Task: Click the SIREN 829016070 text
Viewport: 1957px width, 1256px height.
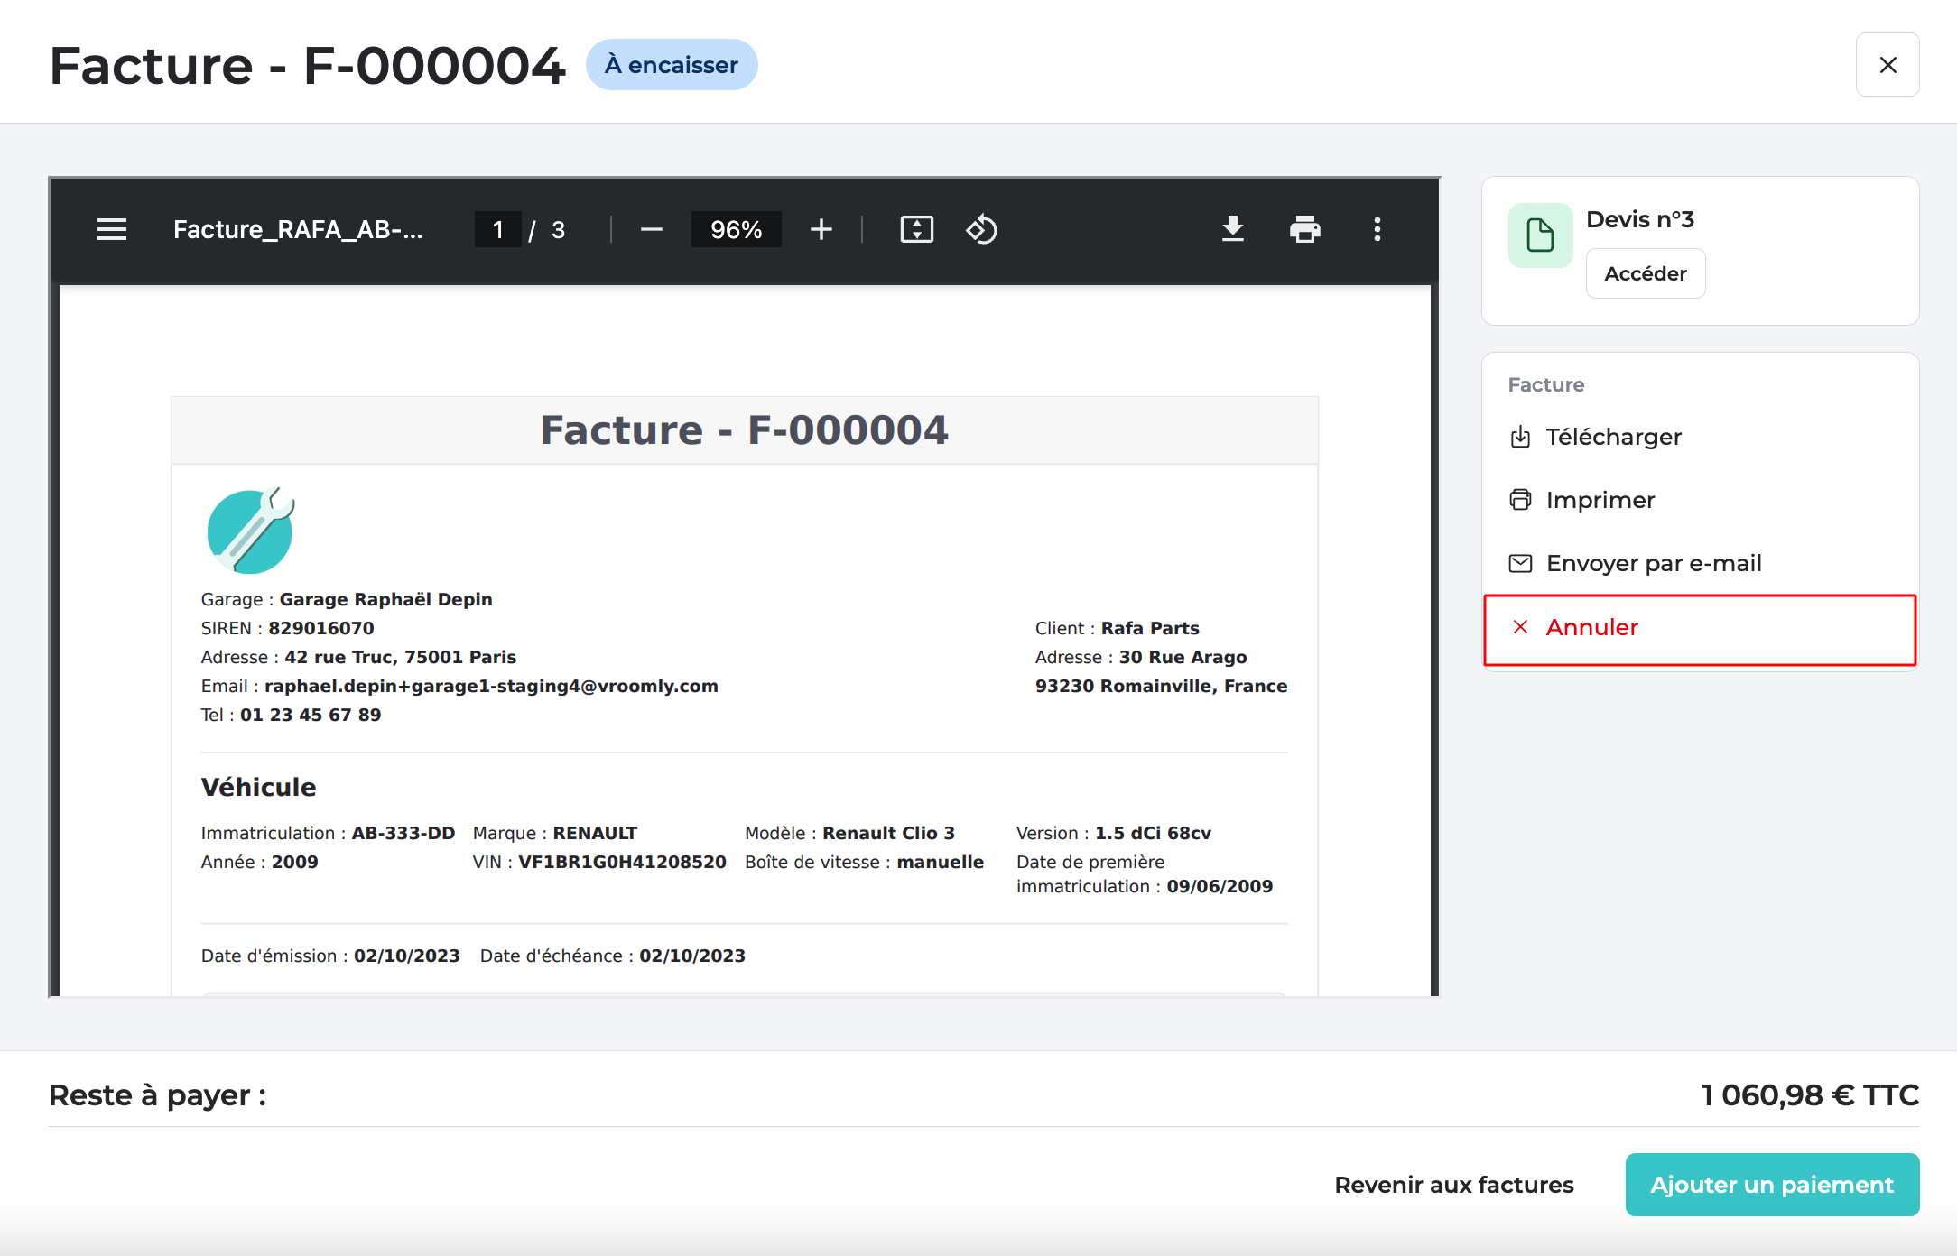Action: click(287, 628)
